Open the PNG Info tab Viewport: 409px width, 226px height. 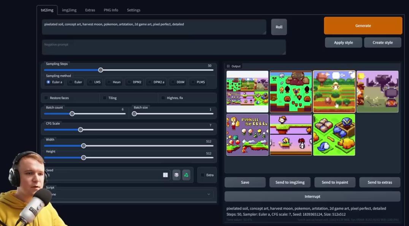click(111, 10)
